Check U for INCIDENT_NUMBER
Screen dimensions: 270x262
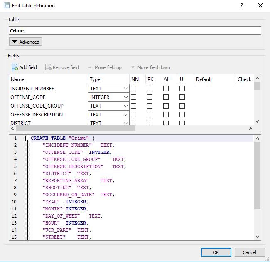[x=182, y=89]
